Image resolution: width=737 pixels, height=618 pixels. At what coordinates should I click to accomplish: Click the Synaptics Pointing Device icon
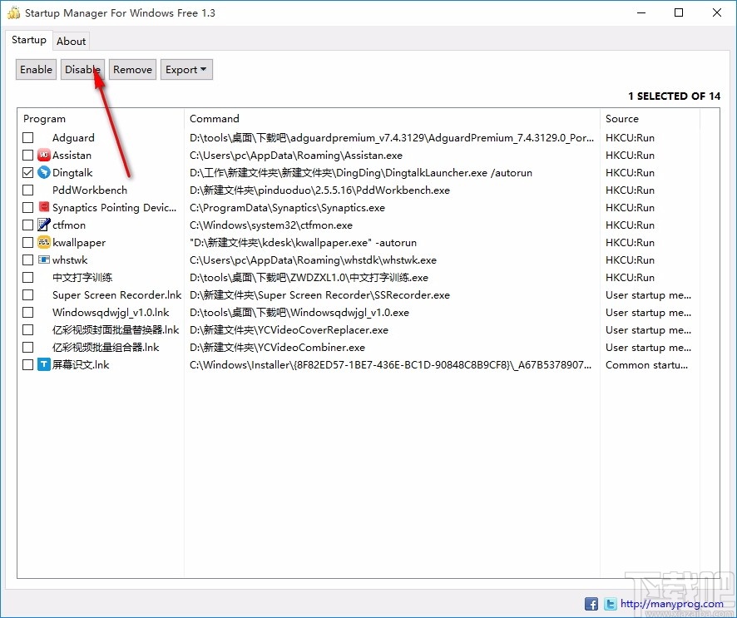click(x=43, y=207)
